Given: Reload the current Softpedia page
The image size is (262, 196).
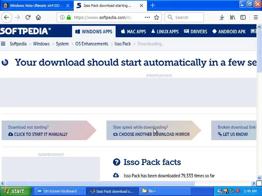Looking at the screenshot, I should 28,17.
